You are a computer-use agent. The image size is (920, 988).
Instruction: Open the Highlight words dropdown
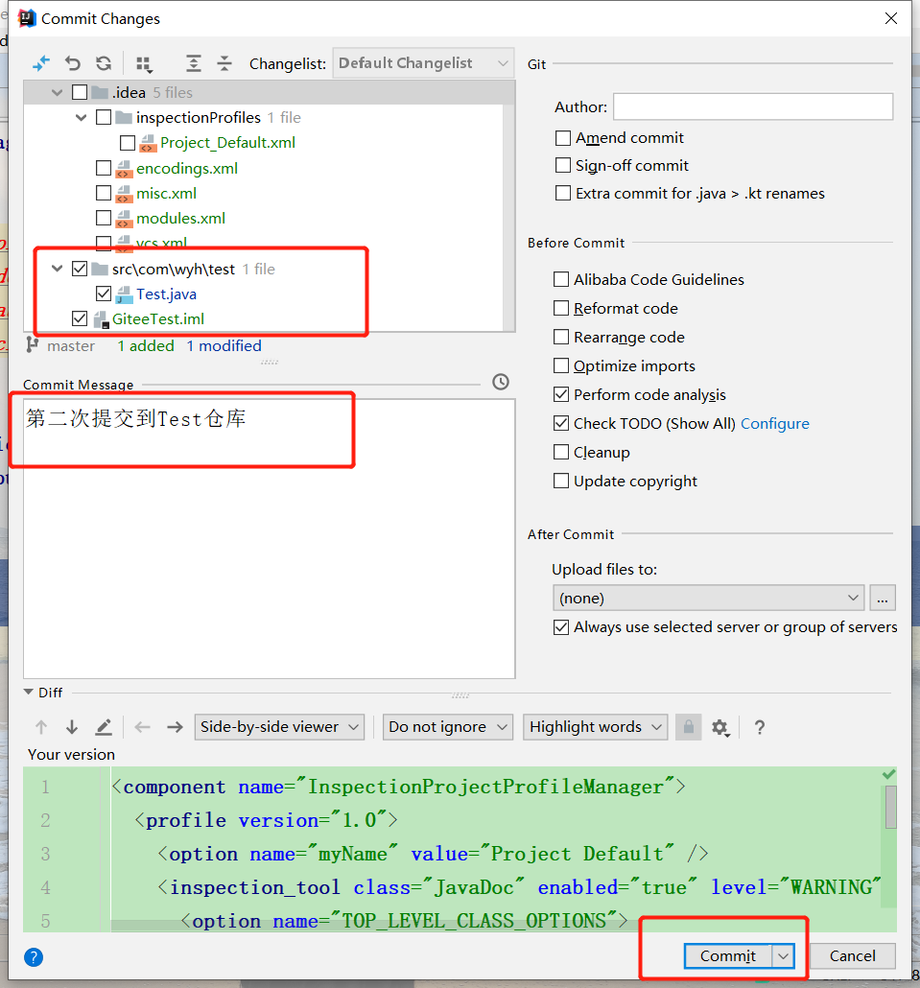click(595, 727)
